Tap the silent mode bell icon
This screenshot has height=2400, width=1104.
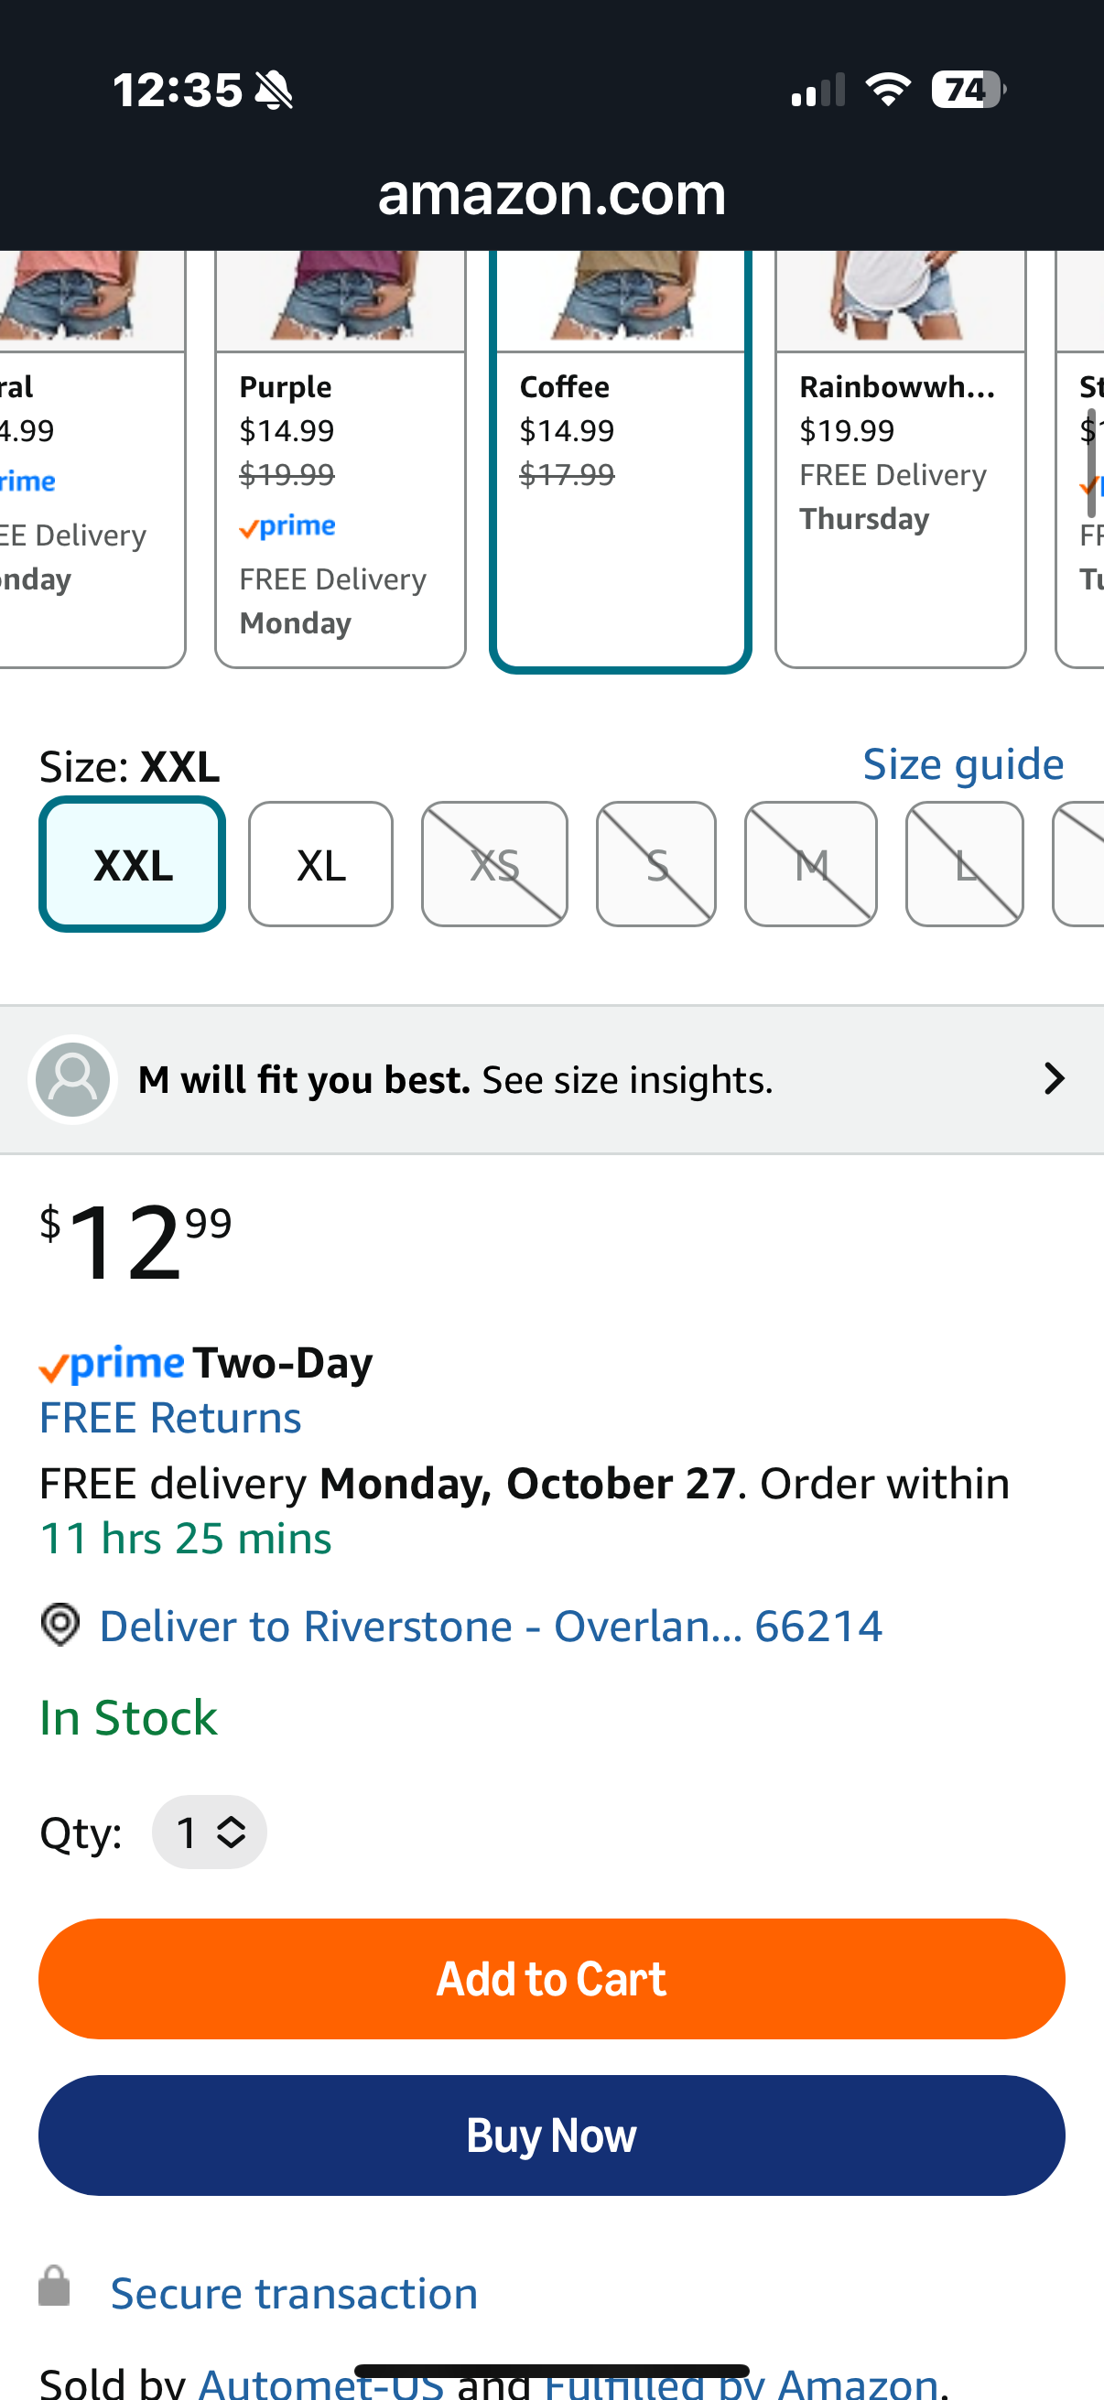(x=274, y=91)
